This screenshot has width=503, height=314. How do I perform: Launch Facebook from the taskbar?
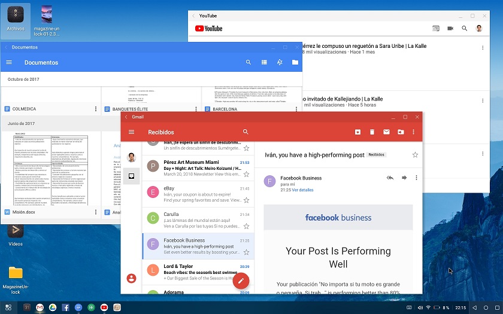point(65,307)
